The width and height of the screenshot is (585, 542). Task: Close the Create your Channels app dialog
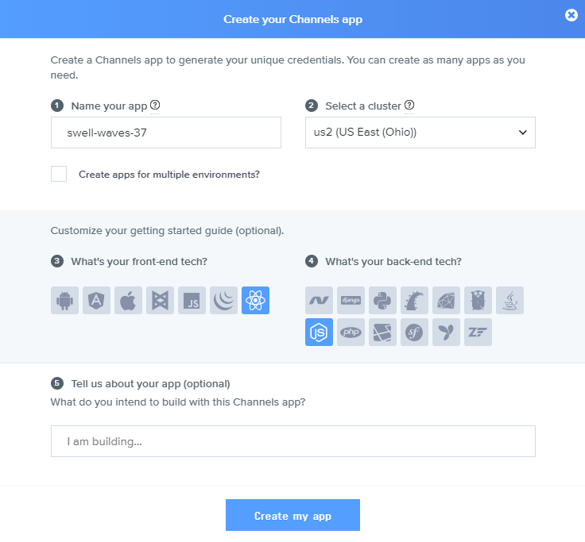[571, 15]
